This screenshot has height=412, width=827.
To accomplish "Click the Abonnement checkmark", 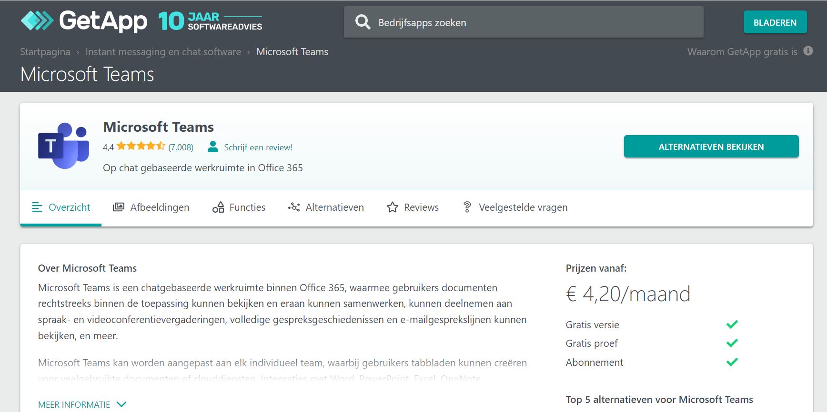I will pyautogui.click(x=732, y=362).
